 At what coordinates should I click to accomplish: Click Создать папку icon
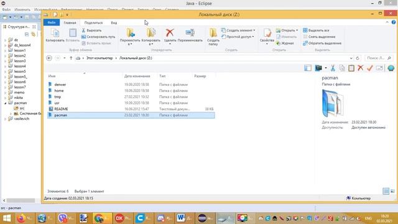(213, 37)
